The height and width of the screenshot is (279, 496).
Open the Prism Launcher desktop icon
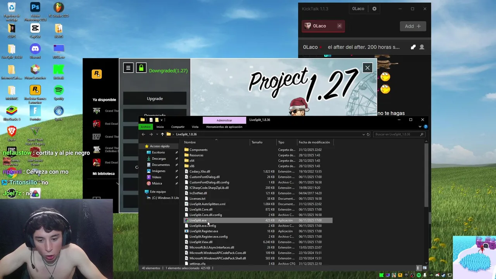35,72
